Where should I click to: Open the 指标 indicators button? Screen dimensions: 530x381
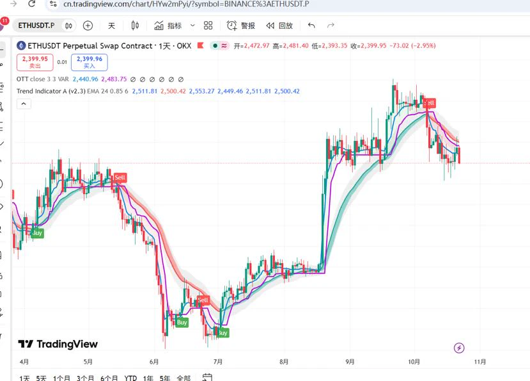168,26
